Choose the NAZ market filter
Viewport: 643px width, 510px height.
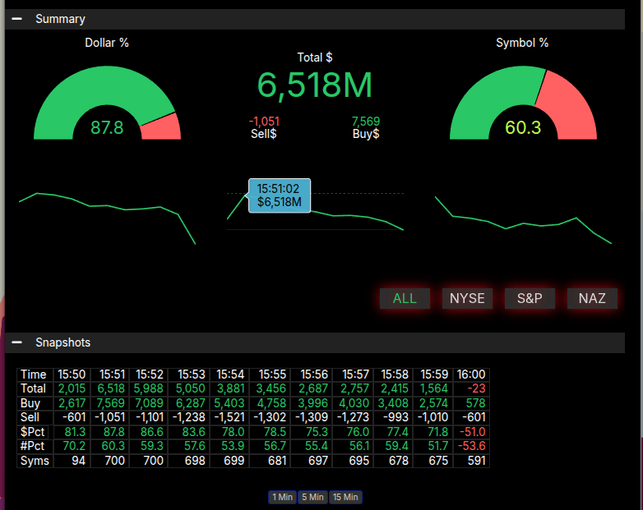592,298
